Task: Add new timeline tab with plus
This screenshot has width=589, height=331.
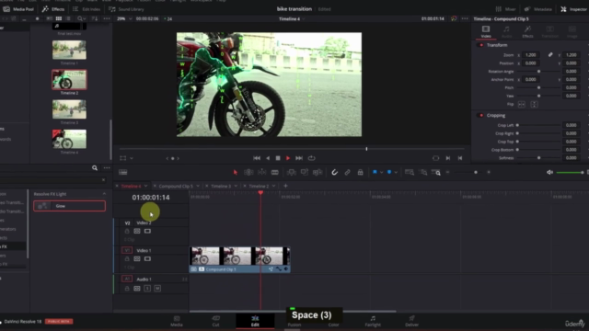Action: pyautogui.click(x=285, y=186)
